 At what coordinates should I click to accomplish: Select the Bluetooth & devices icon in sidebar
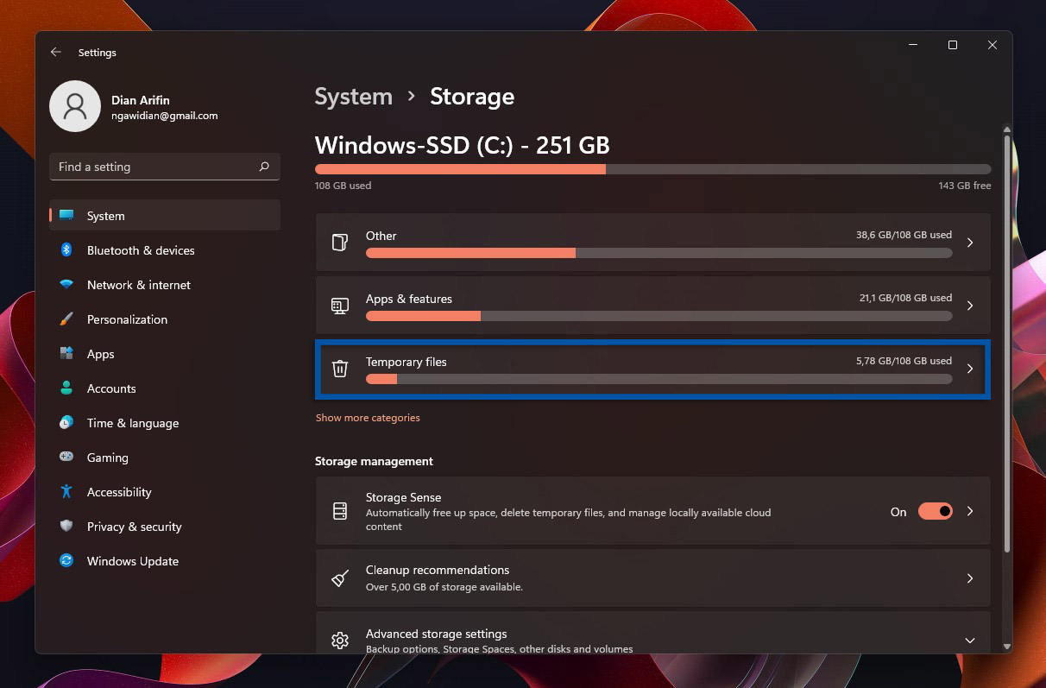(x=66, y=250)
